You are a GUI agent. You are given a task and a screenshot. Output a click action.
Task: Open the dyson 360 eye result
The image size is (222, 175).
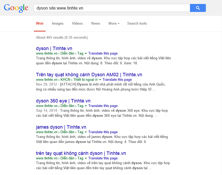[x=64, y=101]
